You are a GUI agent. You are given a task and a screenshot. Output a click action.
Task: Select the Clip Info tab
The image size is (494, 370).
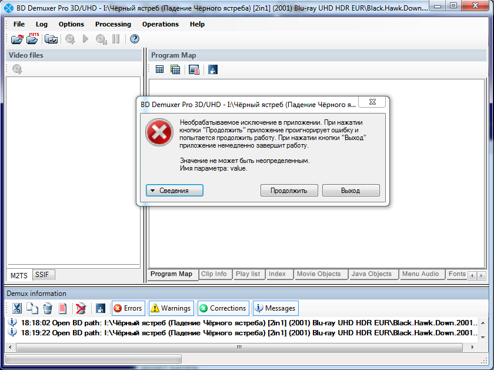pos(214,274)
